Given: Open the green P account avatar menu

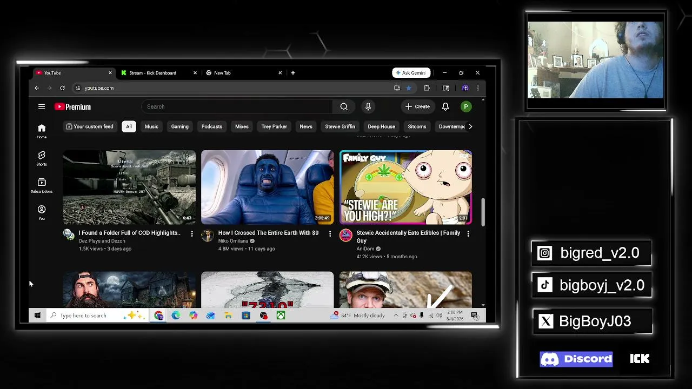Looking at the screenshot, I should pos(465,107).
